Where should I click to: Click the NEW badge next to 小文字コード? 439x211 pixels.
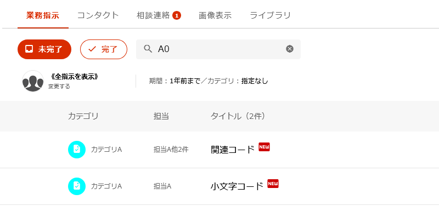coord(273,184)
